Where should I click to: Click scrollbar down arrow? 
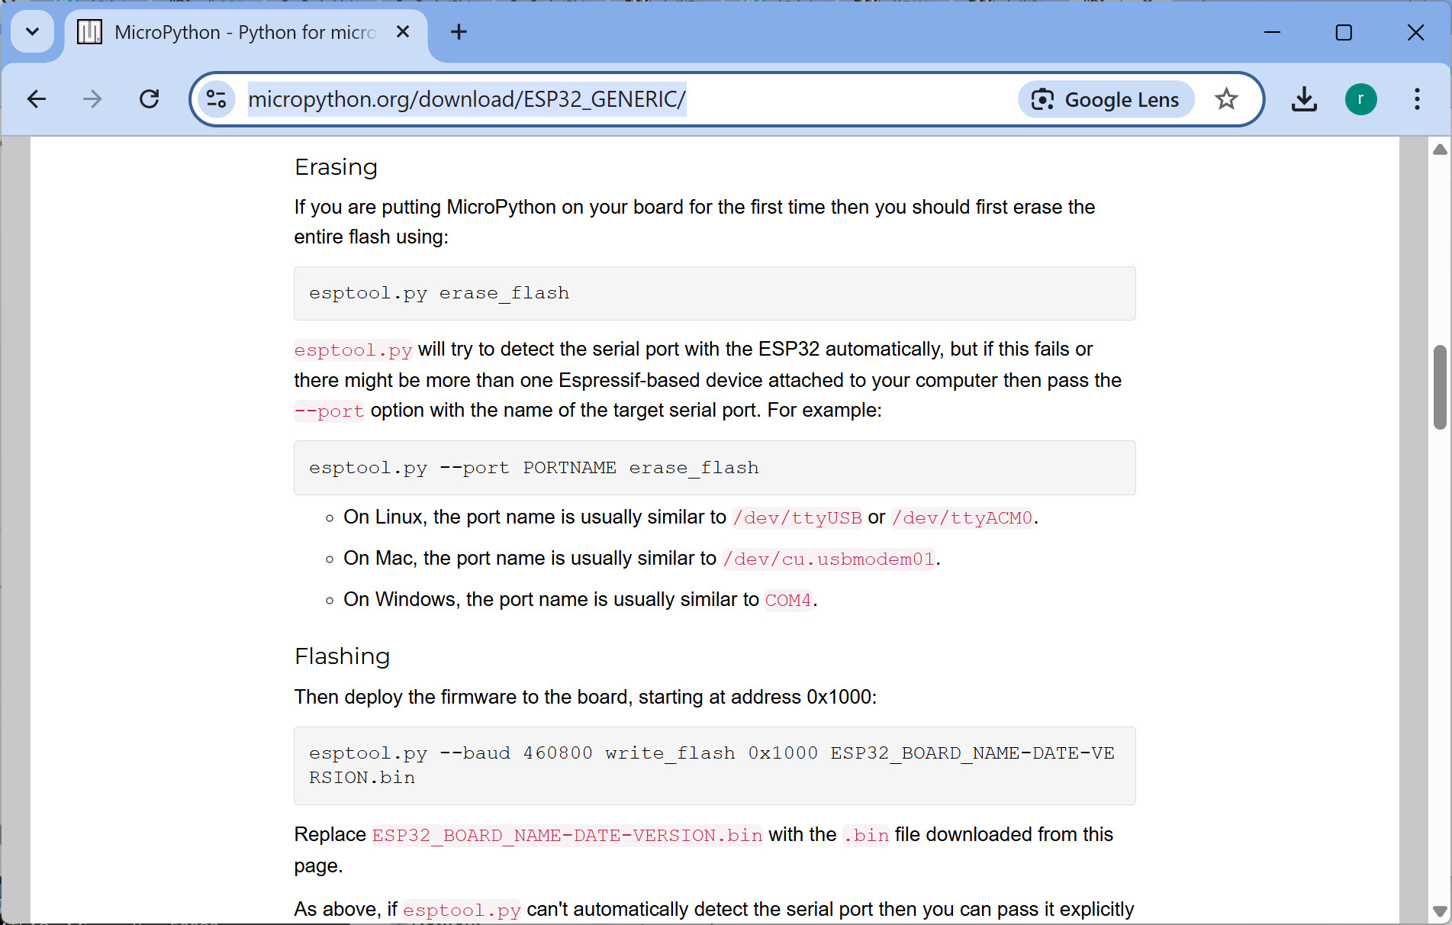click(1440, 911)
